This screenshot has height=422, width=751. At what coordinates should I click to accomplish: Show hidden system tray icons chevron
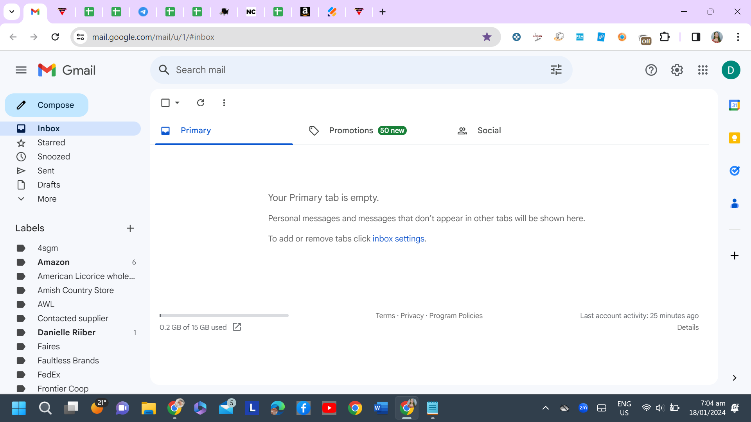pyautogui.click(x=545, y=408)
